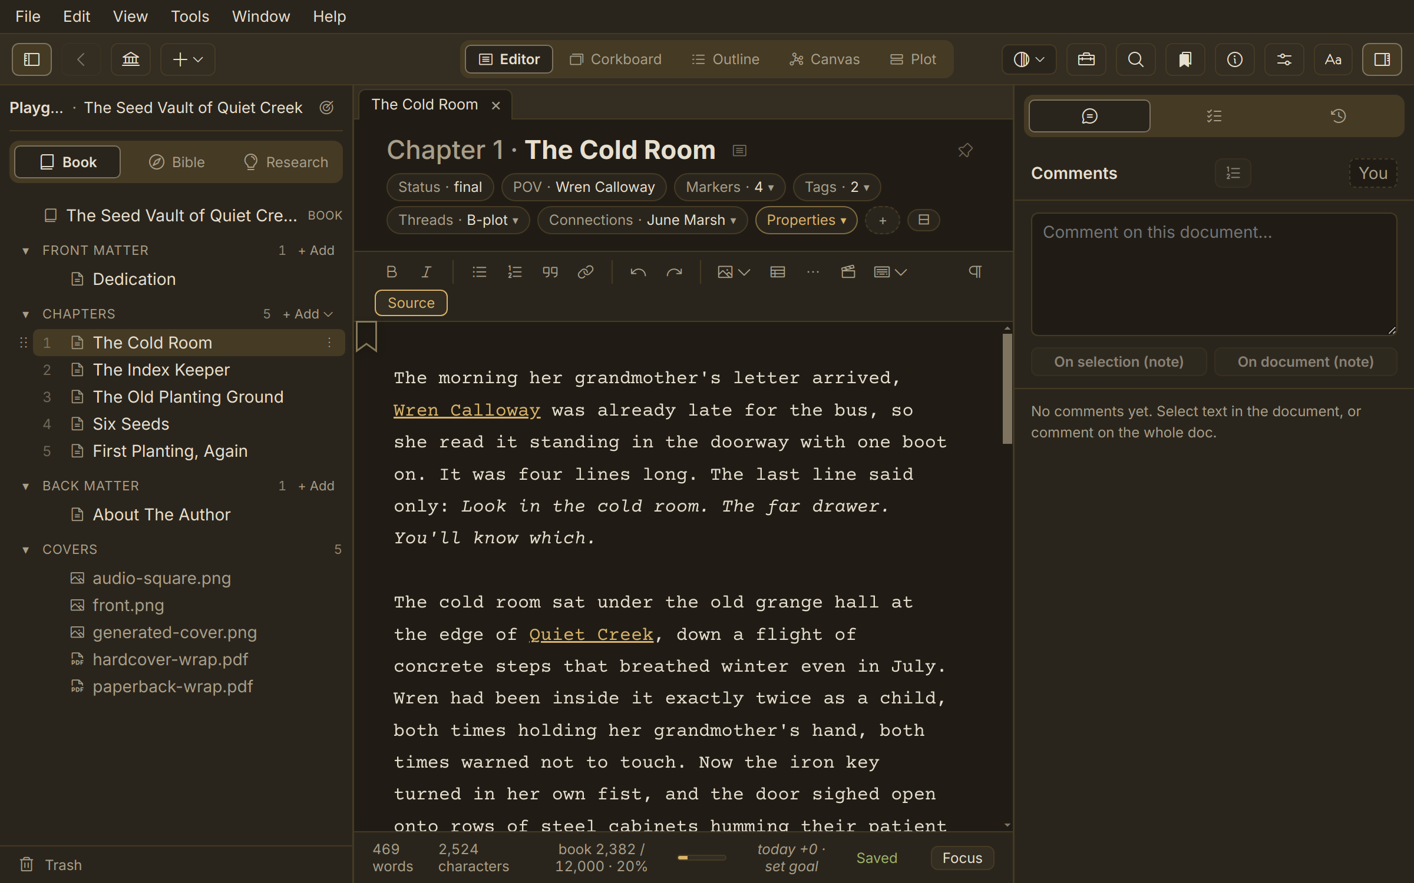Open the sliders settings icon
1414x883 pixels.
click(x=1284, y=59)
